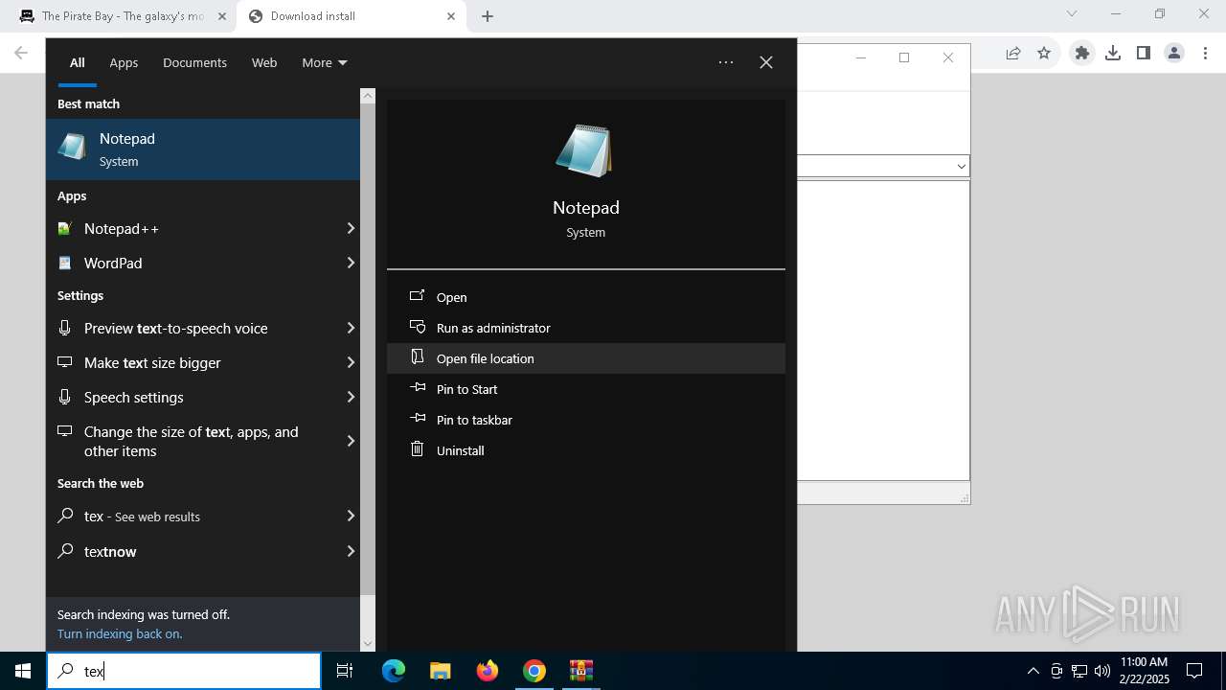This screenshot has height=690, width=1226.
Task: Click the Open action icon
Action: pos(417,296)
